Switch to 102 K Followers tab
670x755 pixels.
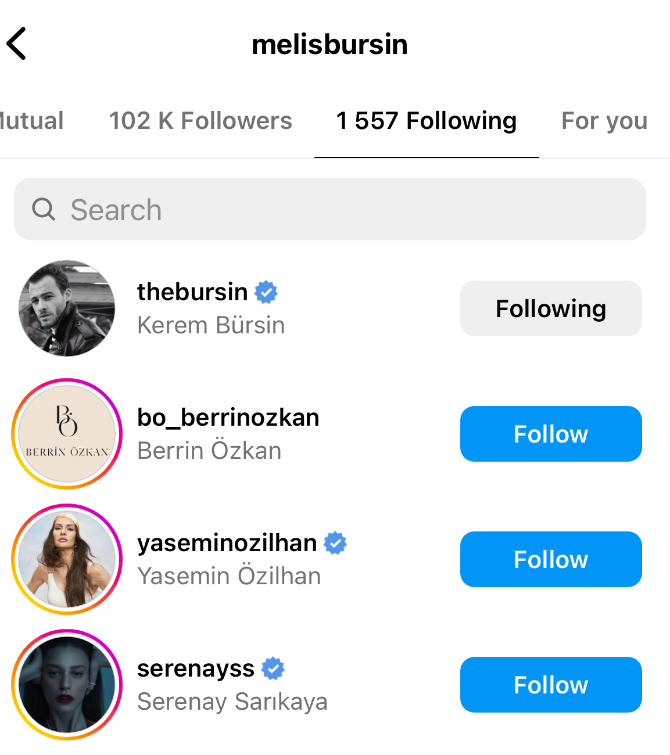pyautogui.click(x=200, y=121)
